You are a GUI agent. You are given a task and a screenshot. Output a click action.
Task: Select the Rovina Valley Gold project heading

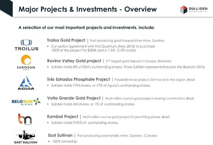[74, 61]
